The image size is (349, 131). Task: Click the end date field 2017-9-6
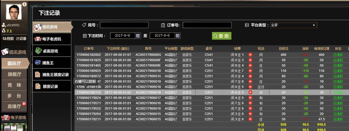click(162, 36)
